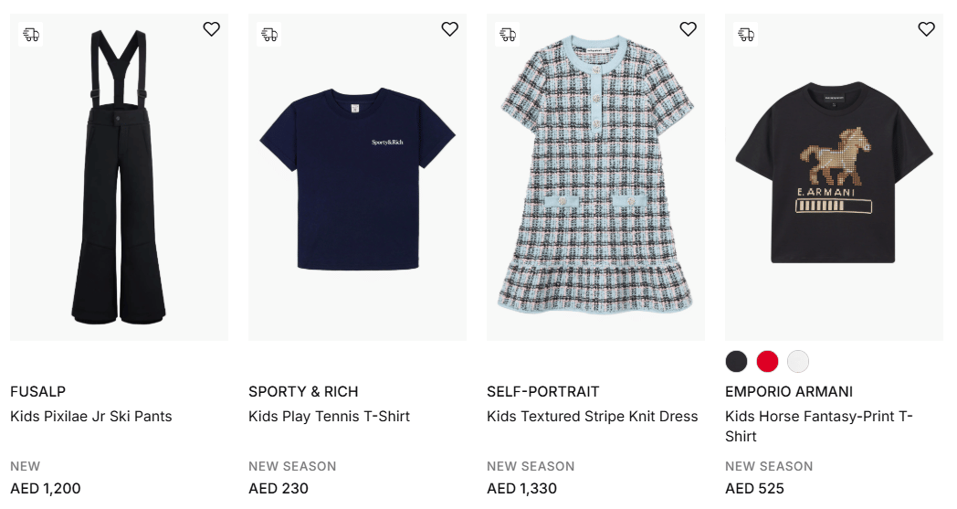Click the SELF-PORTRAIT brand name
Screen dimensions: 957x509
542,392
